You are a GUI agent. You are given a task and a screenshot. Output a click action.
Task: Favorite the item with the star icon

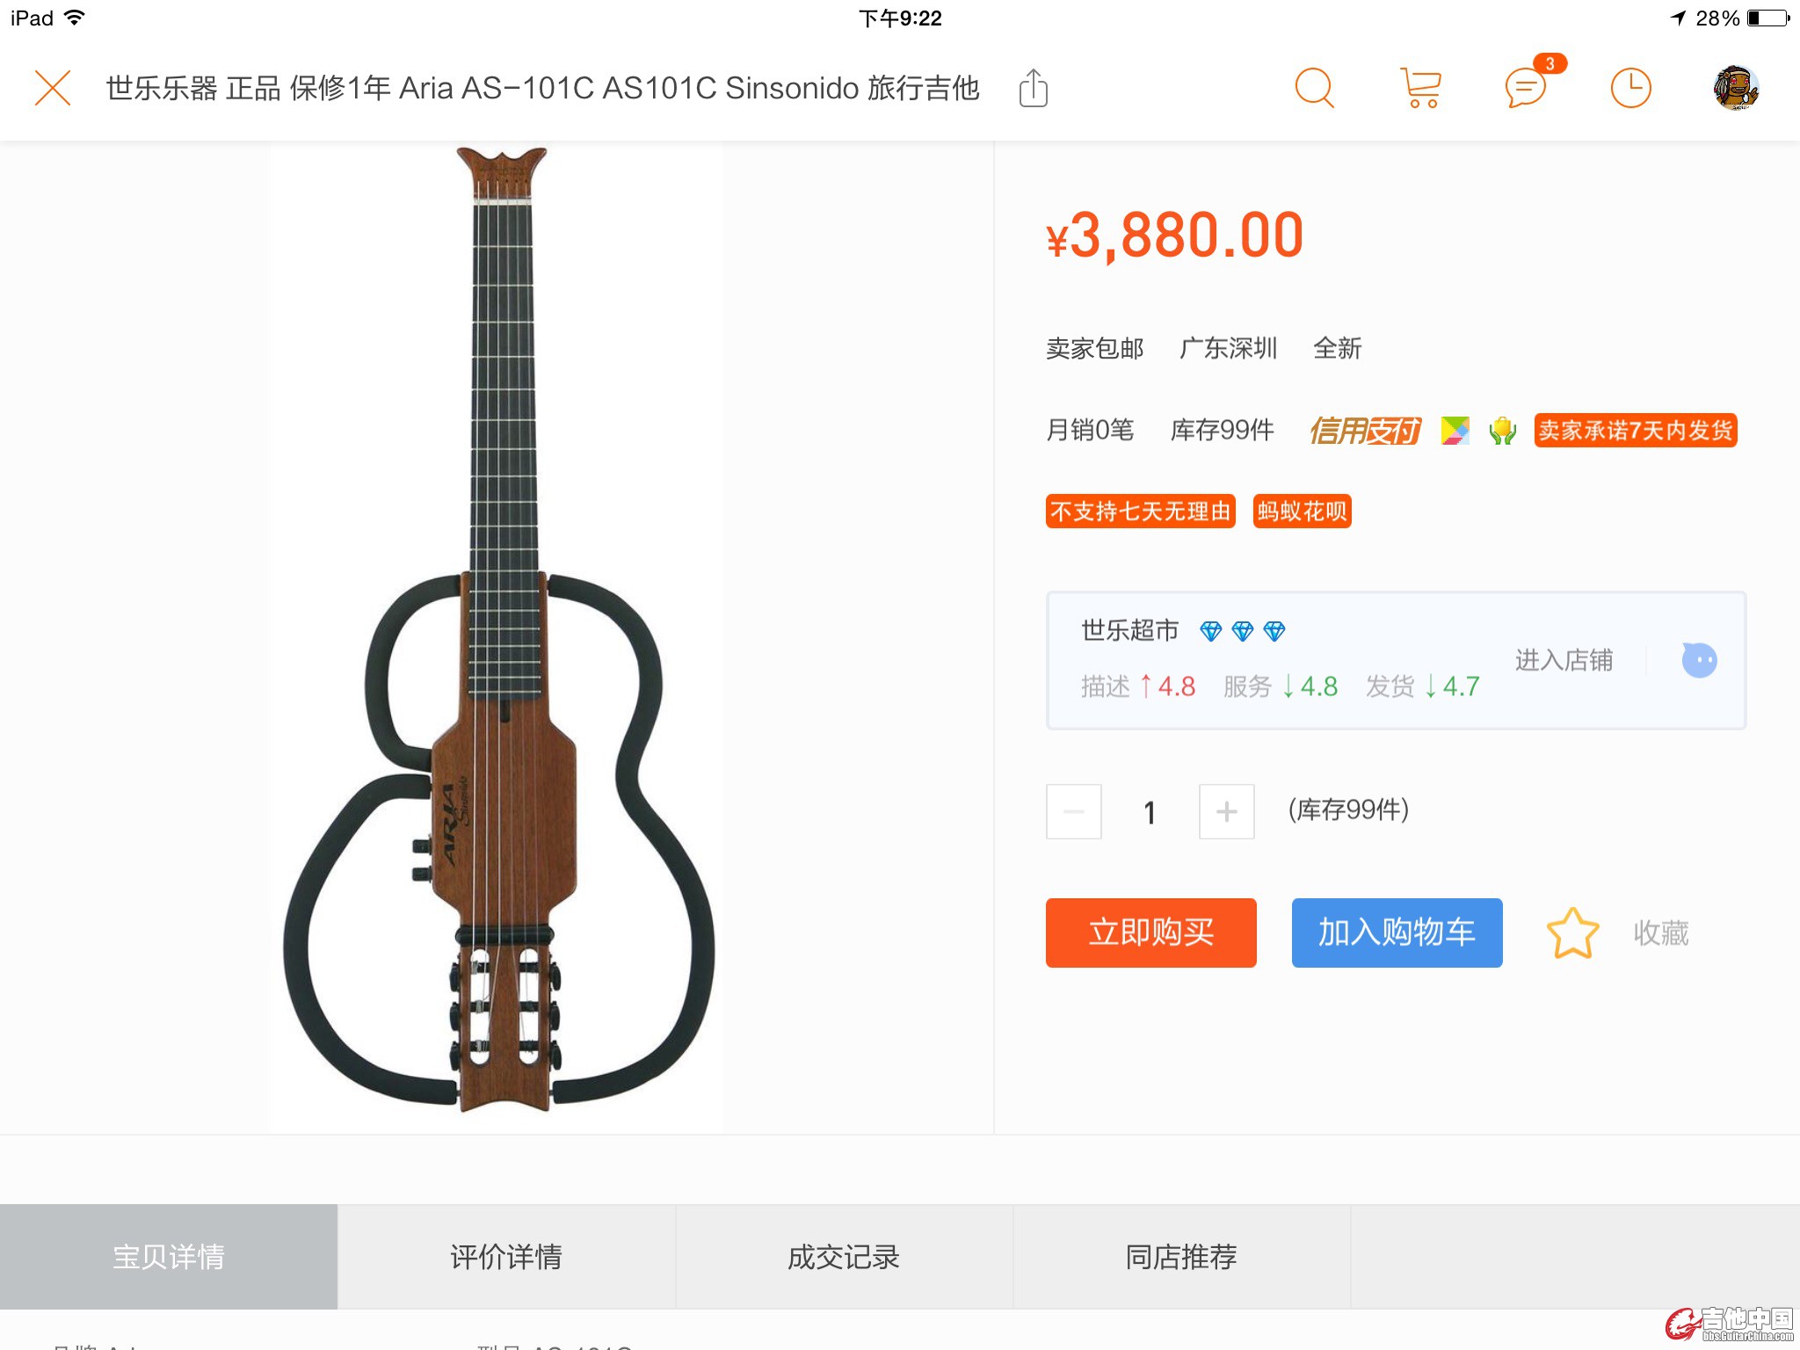[x=1572, y=933]
